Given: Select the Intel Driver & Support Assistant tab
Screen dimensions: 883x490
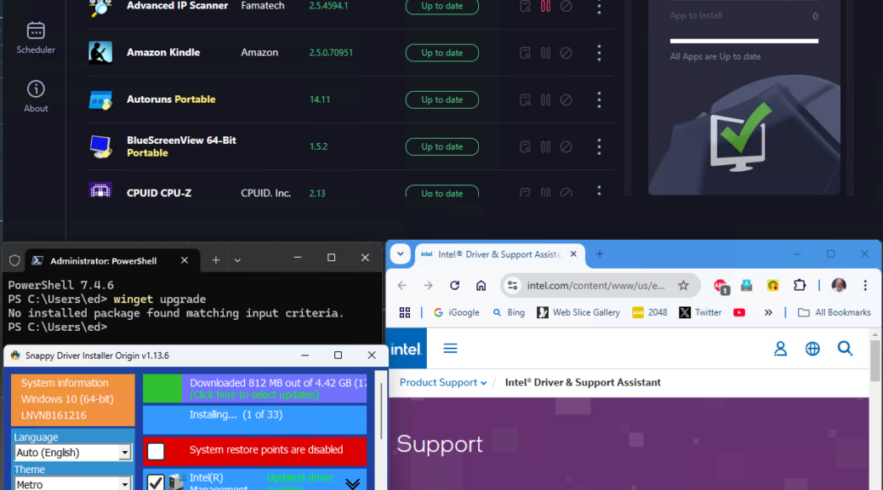Looking at the screenshot, I should (499, 254).
